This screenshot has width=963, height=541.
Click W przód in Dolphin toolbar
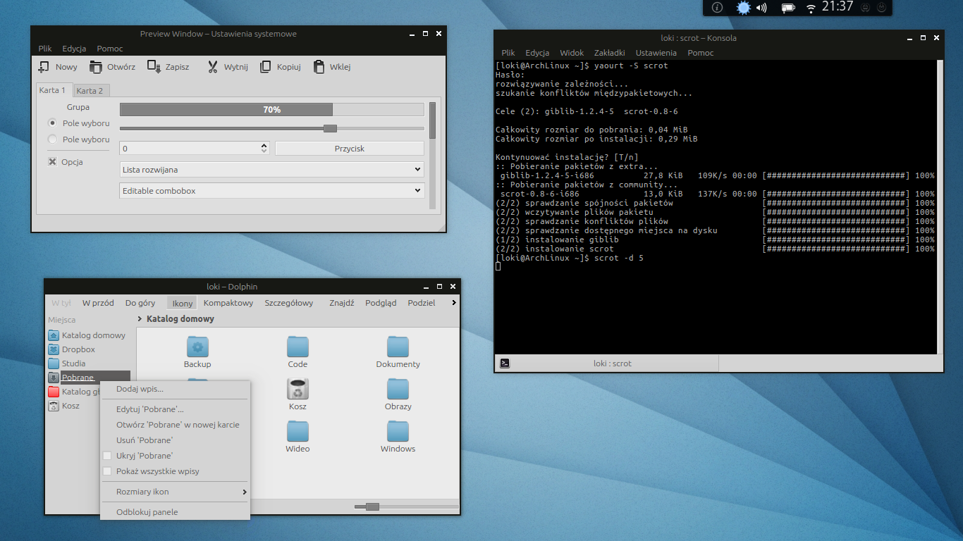coord(98,303)
